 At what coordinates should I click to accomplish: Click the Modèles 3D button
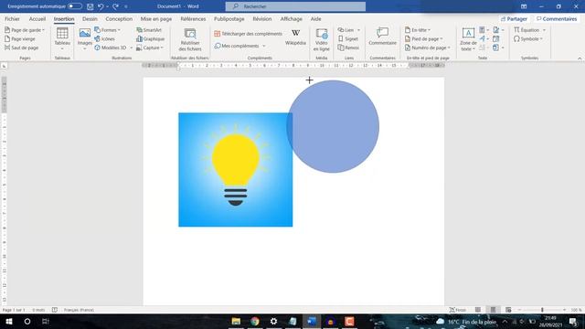pos(111,48)
